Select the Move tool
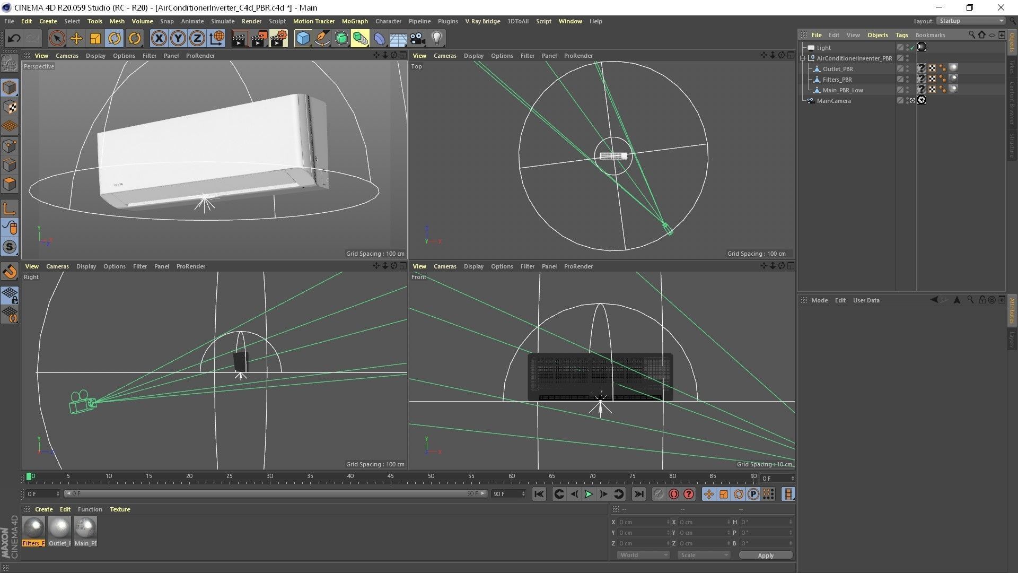This screenshot has height=573, width=1018. click(76, 38)
